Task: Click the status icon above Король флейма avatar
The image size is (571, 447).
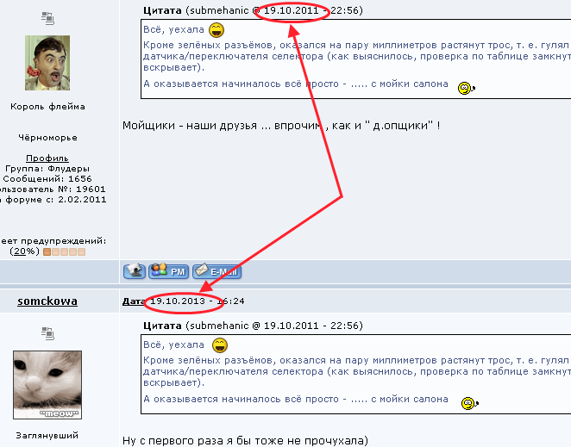Action: (x=47, y=18)
